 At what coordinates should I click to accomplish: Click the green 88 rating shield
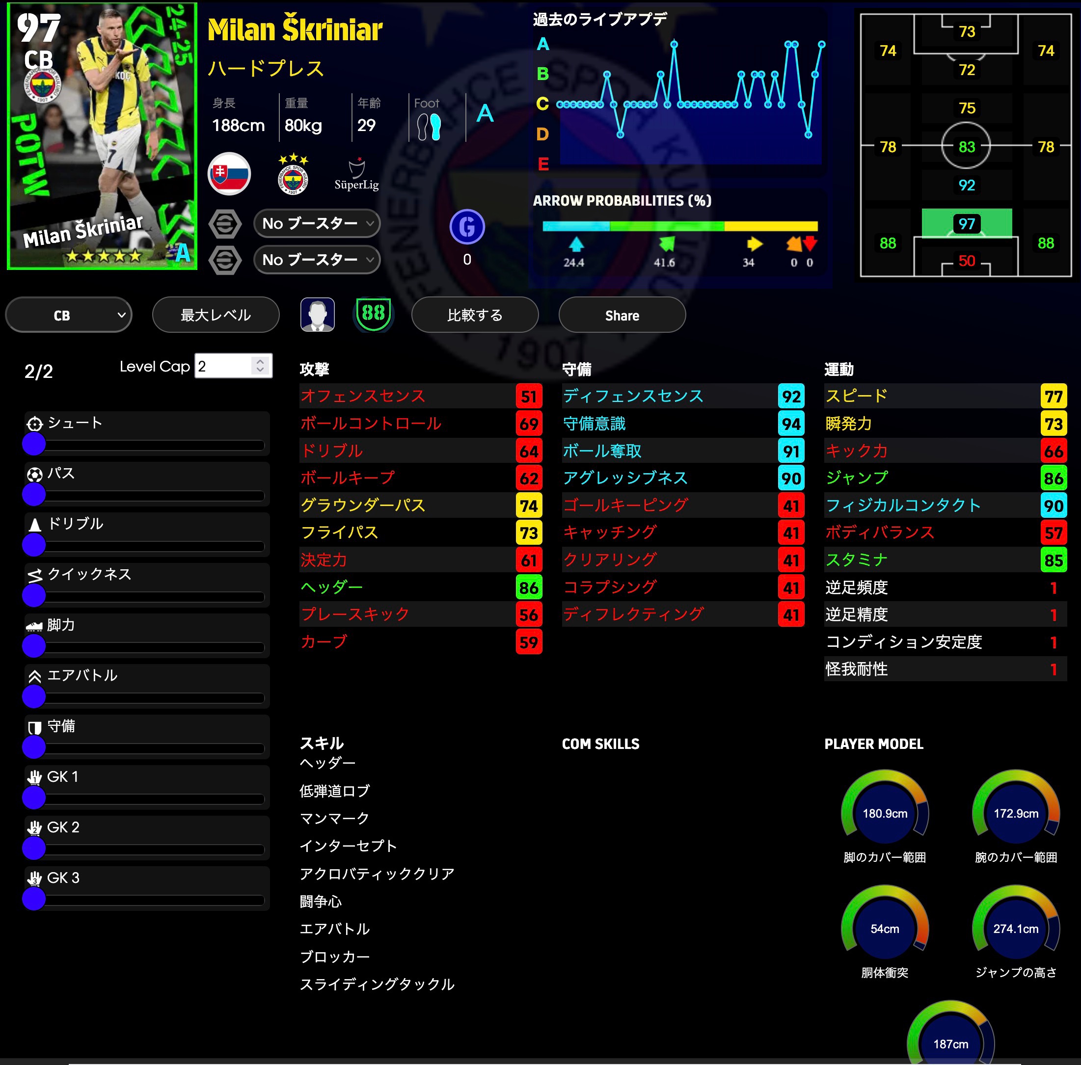click(x=373, y=314)
